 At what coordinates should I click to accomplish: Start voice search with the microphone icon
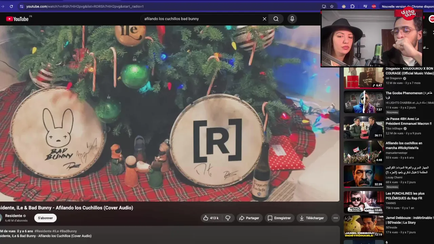tap(292, 19)
